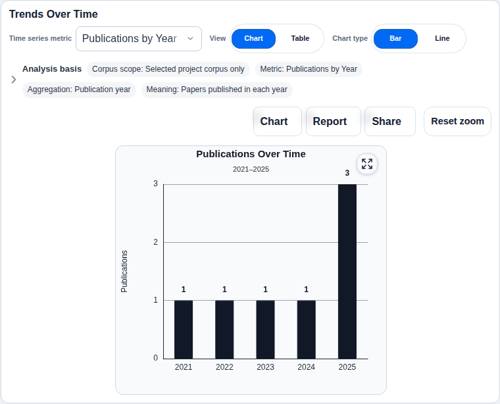This screenshot has width=500, height=404.
Task: Click the Report button
Action: click(334, 122)
